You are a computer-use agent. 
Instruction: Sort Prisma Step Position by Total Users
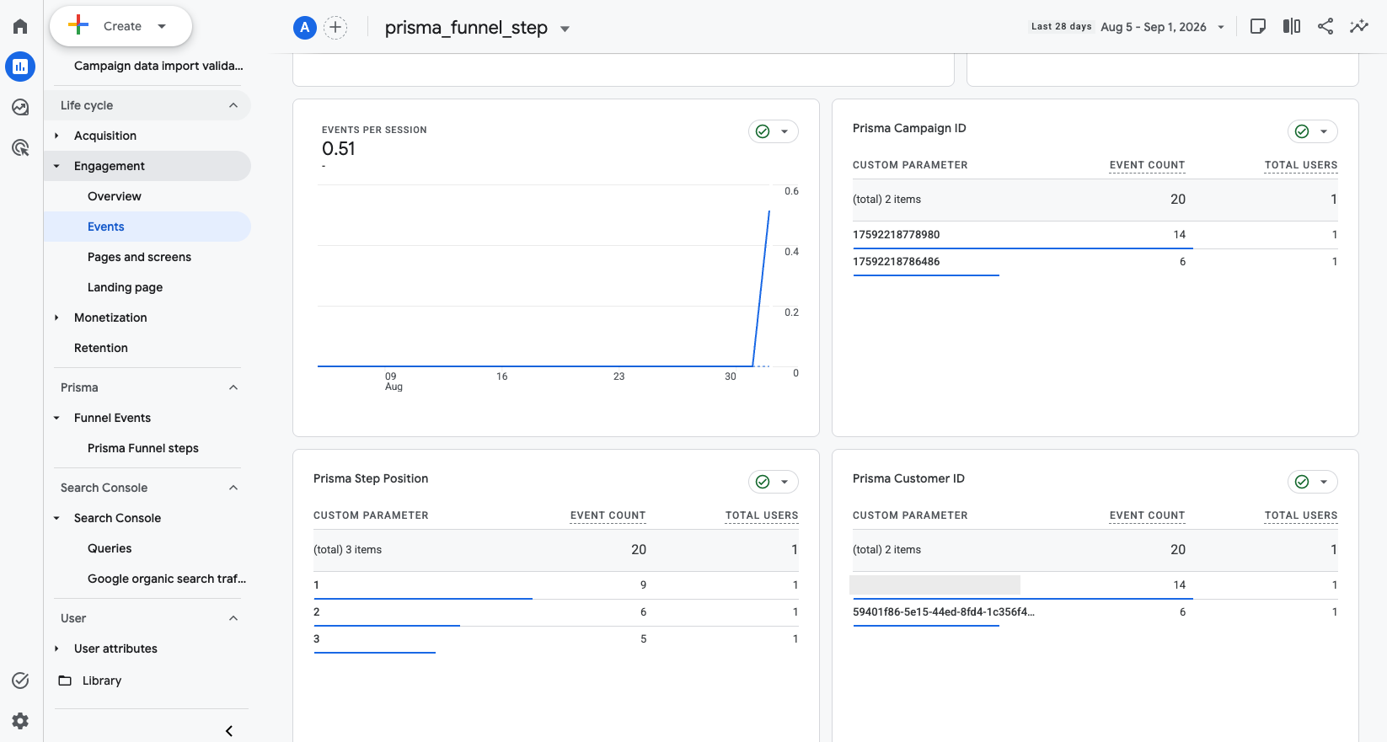pyautogui.click(x=762, y=515)
